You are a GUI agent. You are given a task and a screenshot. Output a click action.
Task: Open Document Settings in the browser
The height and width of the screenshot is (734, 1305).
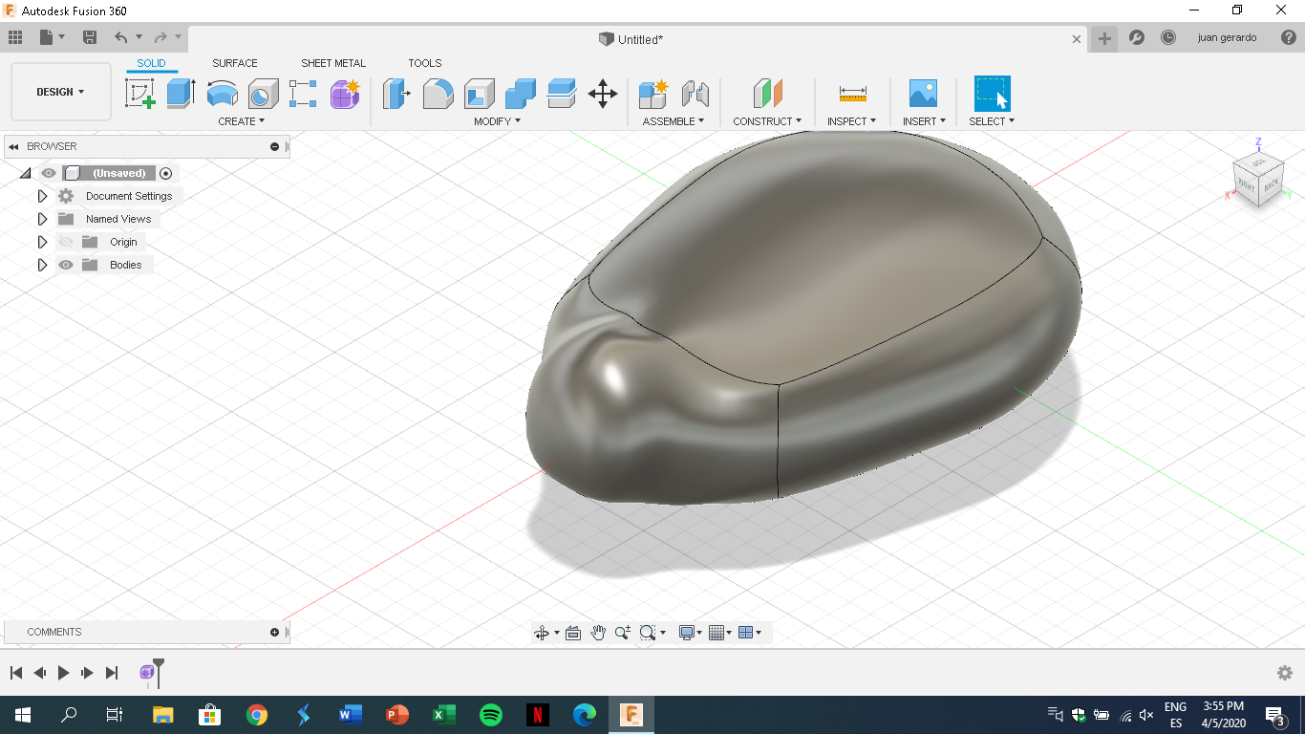pyautogui.click(x=129, y=196)
